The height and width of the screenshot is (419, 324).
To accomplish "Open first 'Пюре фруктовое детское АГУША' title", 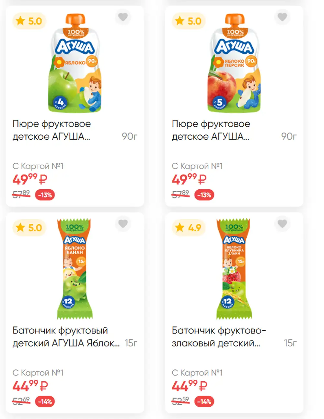I will [52, 130].
